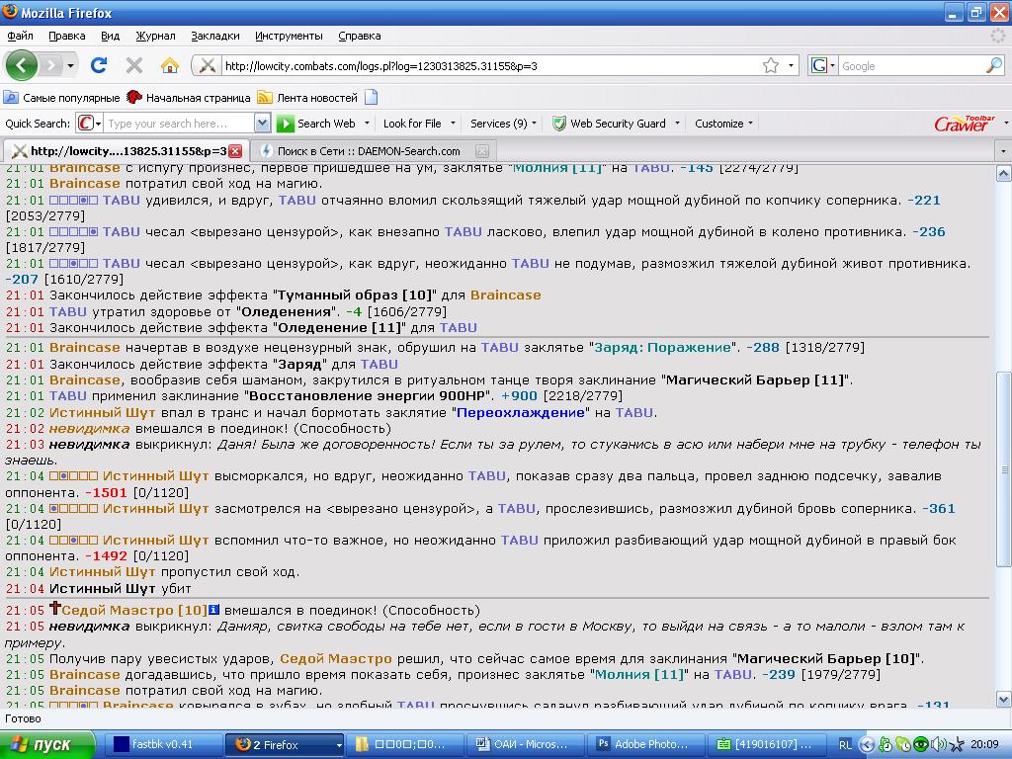
Task: Open the Справка menu
Action: [x=360, y=37]
